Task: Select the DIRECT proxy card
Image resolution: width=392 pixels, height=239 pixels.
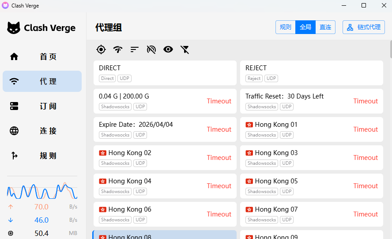Action: coord(165,73)
